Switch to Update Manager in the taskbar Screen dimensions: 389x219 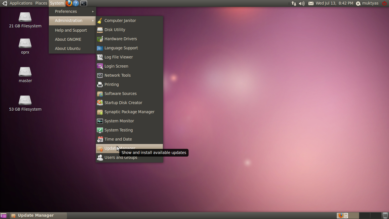tap(38, 216)
